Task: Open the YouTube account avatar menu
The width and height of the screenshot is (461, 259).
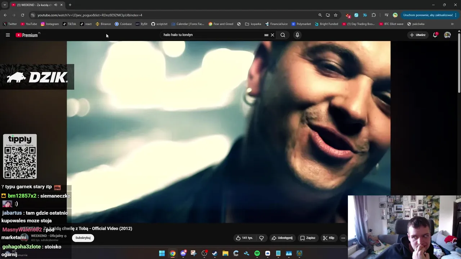Action: [447, 35]
